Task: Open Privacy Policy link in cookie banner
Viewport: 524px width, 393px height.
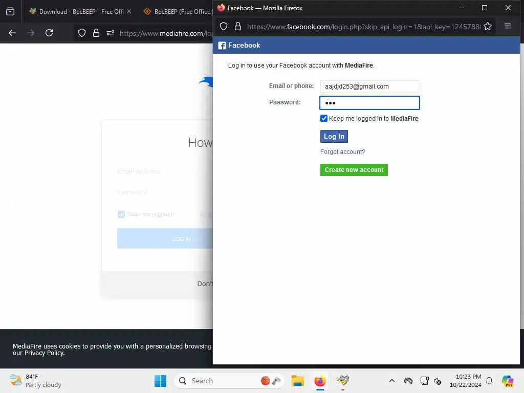Action: [x=45, y=353]
